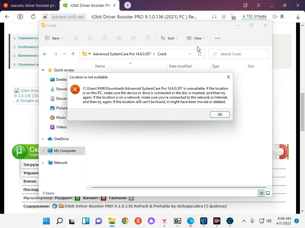Open the See more three-dots menu

(x=218, y=38)
